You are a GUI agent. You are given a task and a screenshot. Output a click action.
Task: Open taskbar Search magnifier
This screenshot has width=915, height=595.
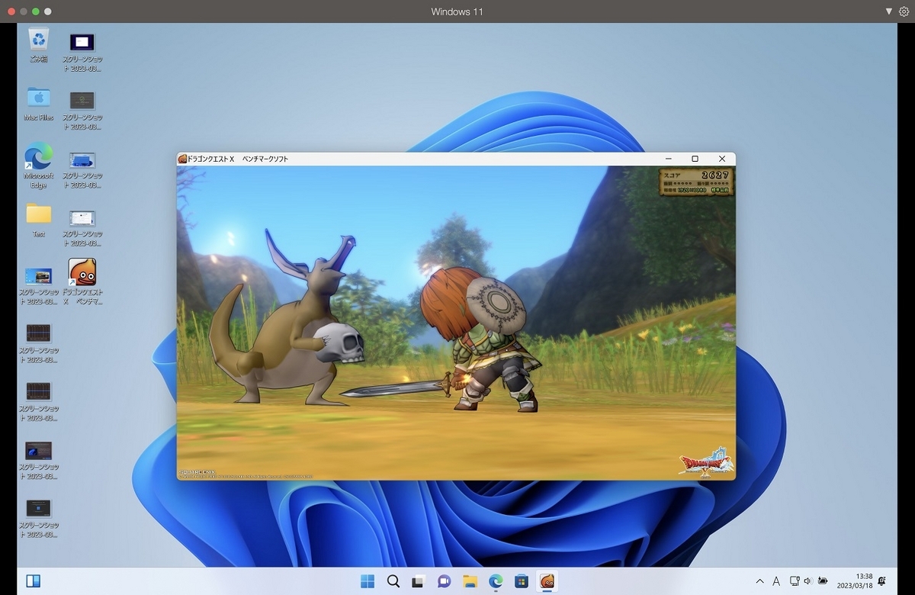[393, 581]
